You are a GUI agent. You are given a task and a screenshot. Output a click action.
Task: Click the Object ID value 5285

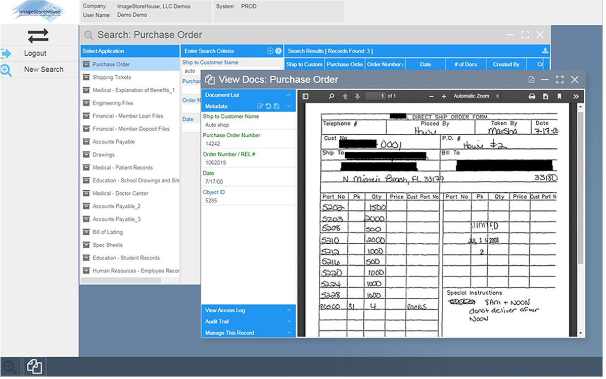pyautogui.click(x=211, y=200)
